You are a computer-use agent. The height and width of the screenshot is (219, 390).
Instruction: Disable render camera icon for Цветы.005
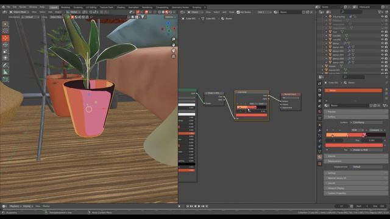[386, 62]
